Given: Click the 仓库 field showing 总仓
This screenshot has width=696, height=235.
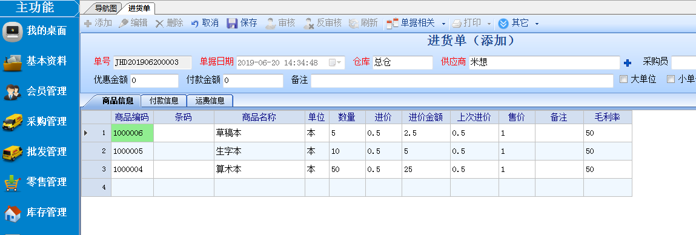Looking at the screenshot, I should [x=403, y=62].
